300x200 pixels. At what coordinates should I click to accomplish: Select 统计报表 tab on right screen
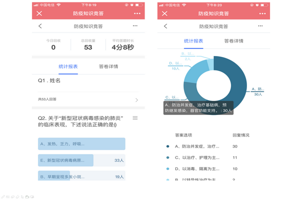click(193, 40)
